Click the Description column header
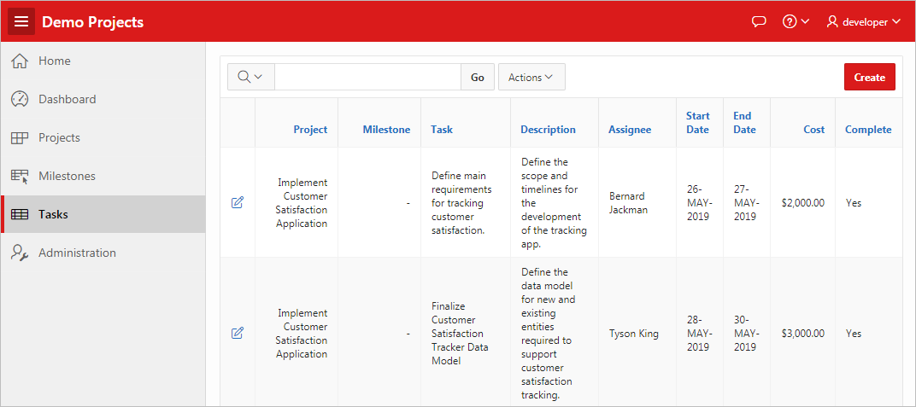The image size is (916, 407). (x=548, y=130)
